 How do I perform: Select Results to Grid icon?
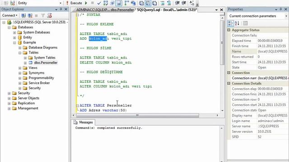point(148,3)
